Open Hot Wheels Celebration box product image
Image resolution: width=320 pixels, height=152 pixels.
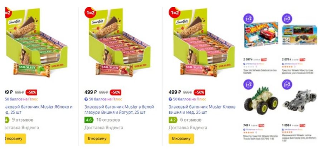click(261, 35)
